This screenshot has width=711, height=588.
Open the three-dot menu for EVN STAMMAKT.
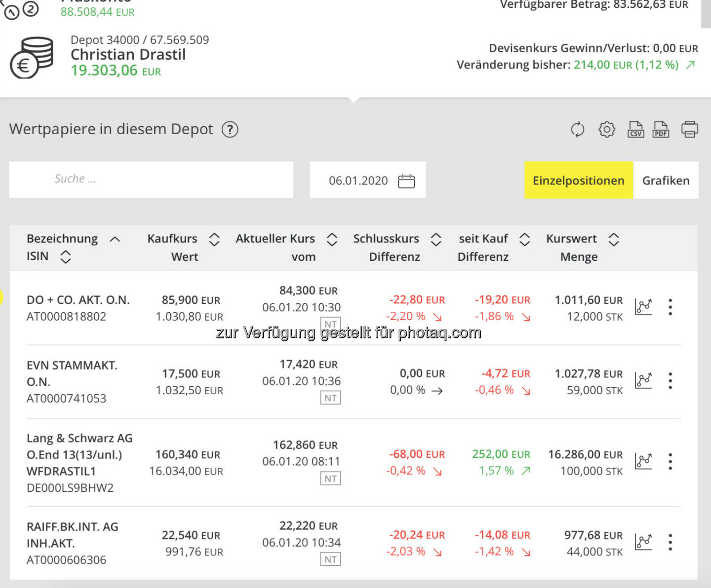click(670, 380)
